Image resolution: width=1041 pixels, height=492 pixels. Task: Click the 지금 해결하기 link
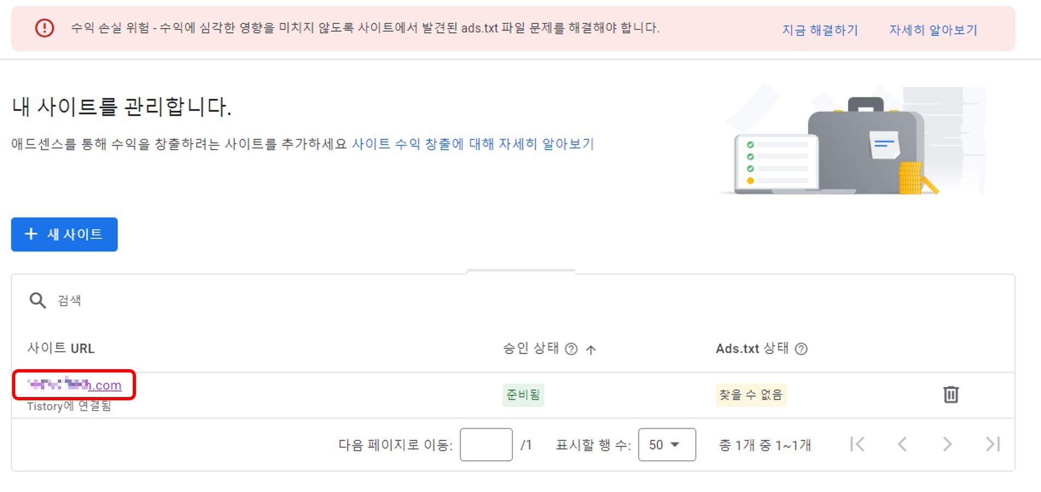(819, 30)
